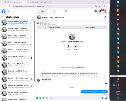126x101 pixels.
Task: Open Task View in taskbar
Action: [x=118, y=6]
